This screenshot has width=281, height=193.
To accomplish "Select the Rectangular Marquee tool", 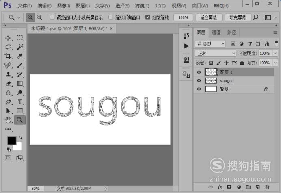I will [20, 38].
